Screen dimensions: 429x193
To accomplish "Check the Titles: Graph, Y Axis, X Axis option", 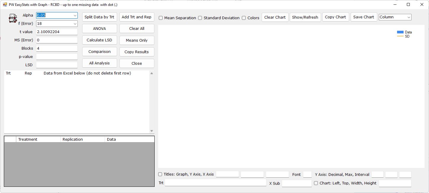I will point(160,174).
